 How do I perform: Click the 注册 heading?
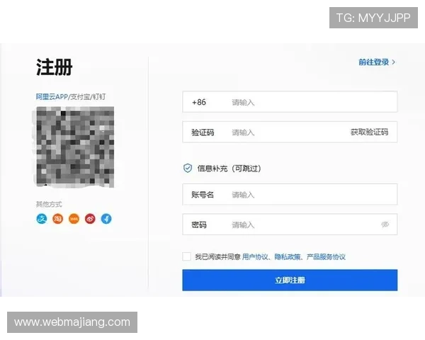click(55, 67)
